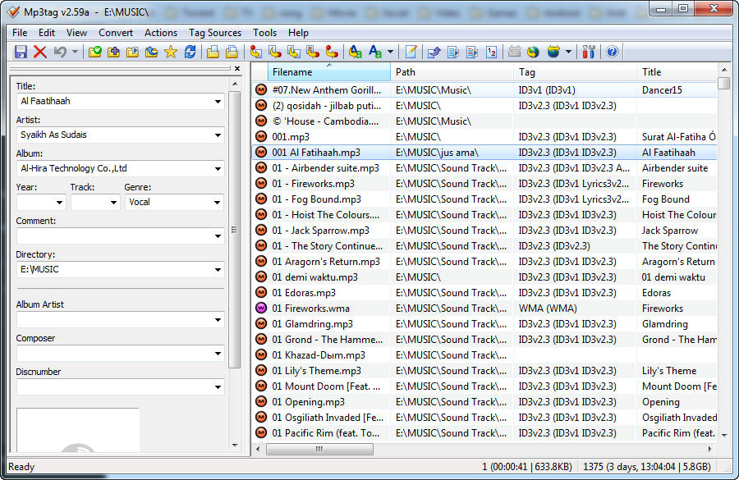Open the File menu

pos(20,33)
